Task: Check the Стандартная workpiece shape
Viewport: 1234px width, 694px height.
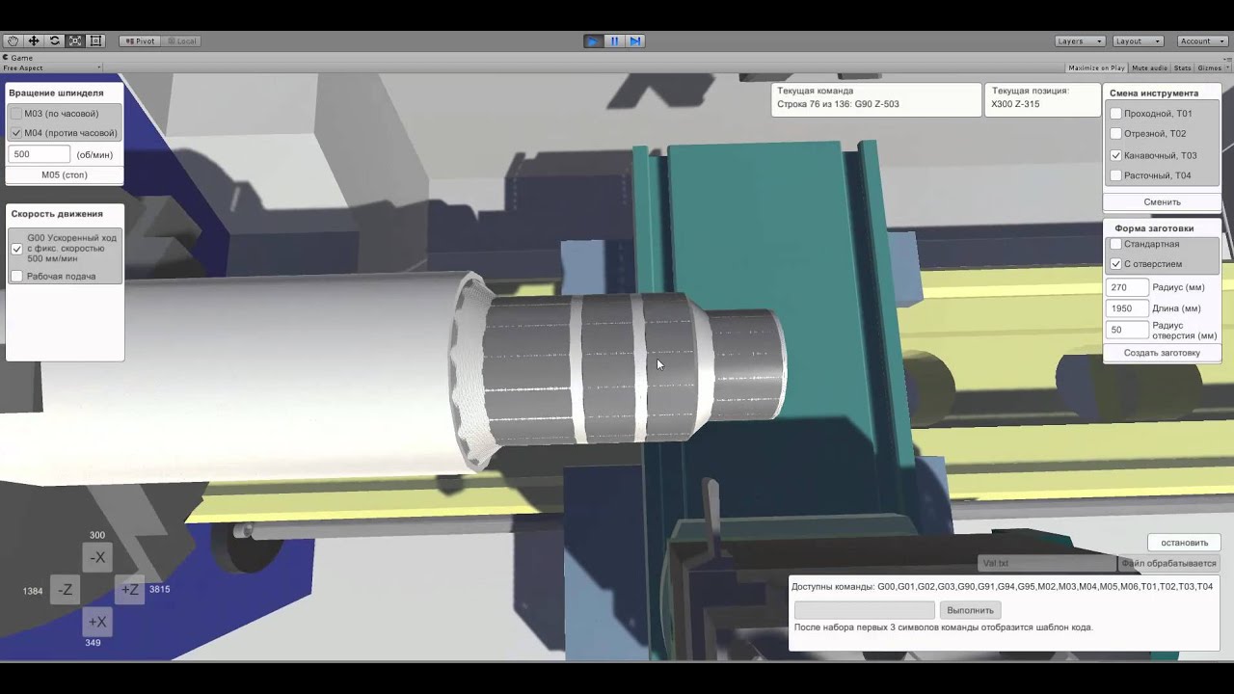Action: tap(1116, 245)
